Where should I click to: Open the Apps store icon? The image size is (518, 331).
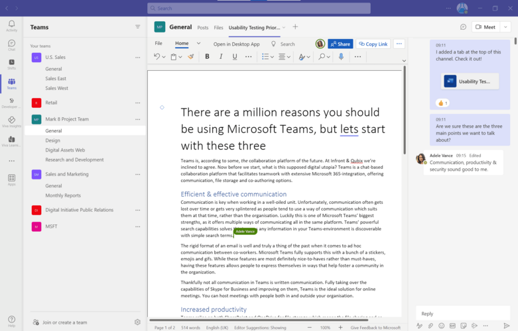point(11,179)
